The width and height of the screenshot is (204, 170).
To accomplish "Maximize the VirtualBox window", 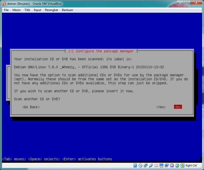I will click(x=187, y=2).
